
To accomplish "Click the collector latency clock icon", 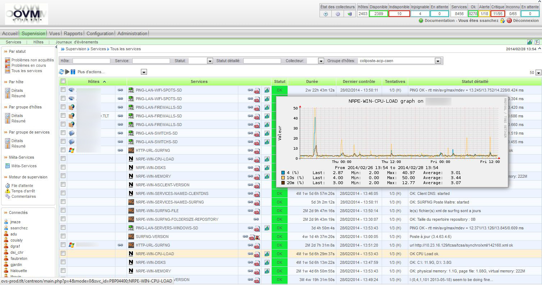I will [326, 14].
